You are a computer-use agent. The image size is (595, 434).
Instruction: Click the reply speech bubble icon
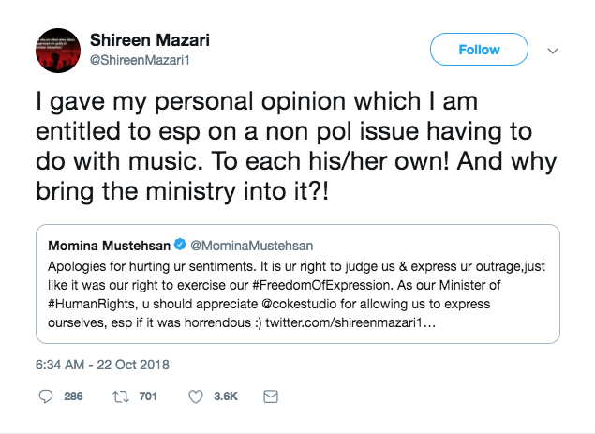tap(46, 397)
